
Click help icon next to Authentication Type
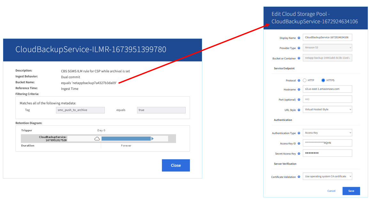(299, 133)
